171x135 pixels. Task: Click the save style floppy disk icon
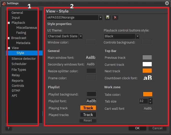point(108,17)
